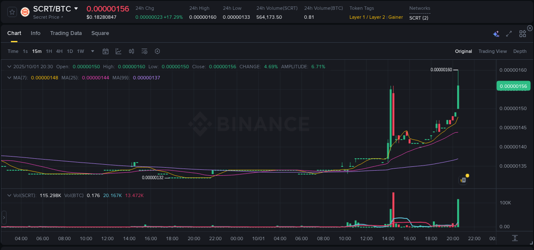The width and height of the screenshot is (534, 250).
Task: Expand the collapsed left side panel arrow
Action: 3,218
